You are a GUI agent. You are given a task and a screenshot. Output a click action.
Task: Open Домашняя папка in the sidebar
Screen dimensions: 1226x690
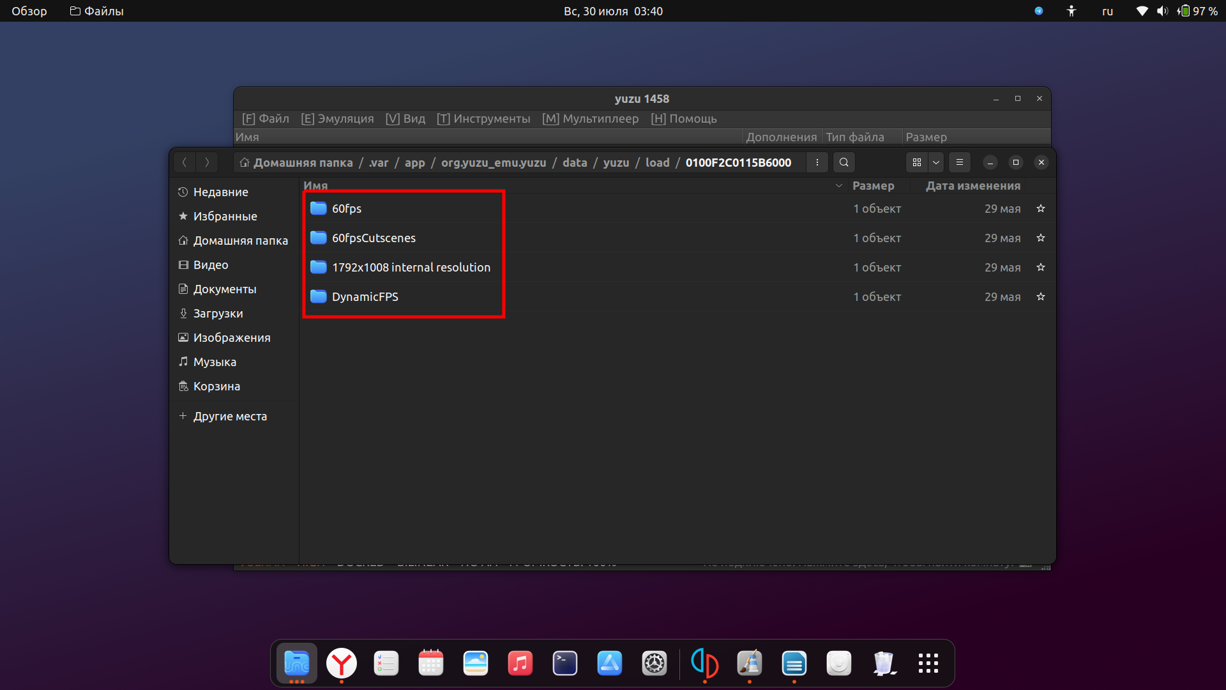[x=234, y=240]
